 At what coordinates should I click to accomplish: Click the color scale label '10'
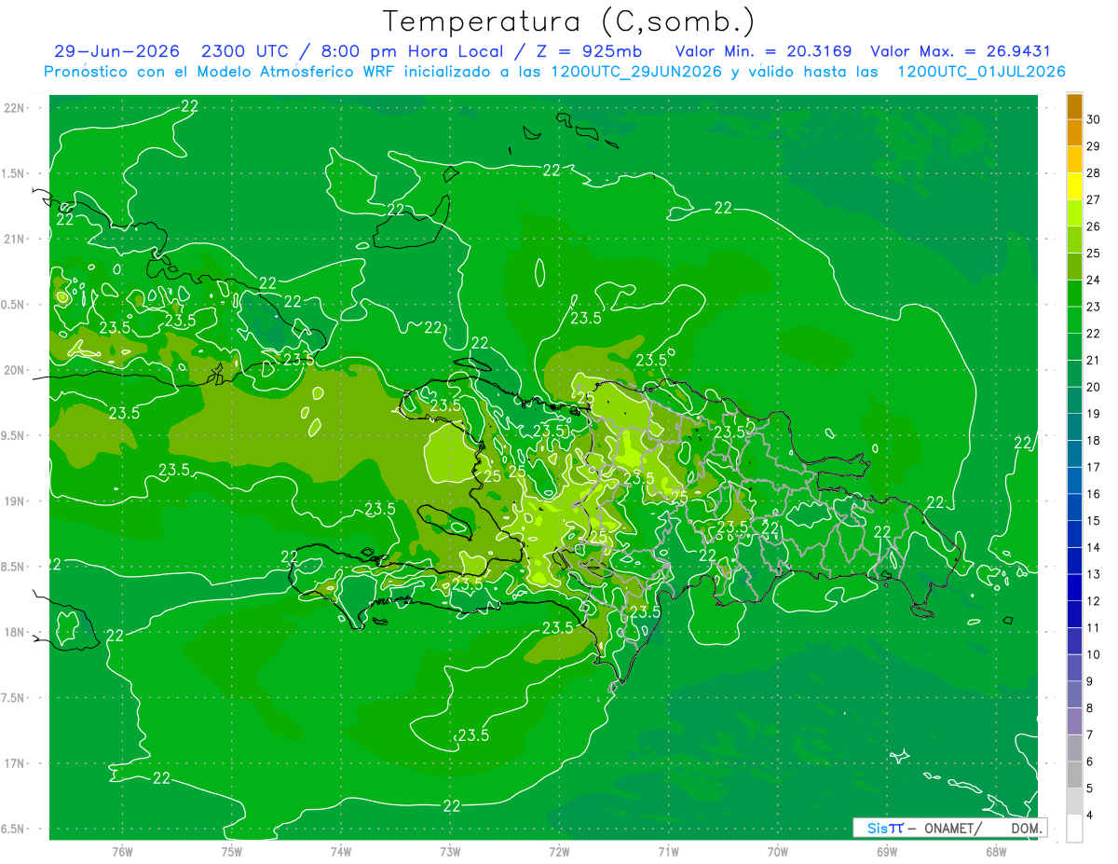point(1094,654)
